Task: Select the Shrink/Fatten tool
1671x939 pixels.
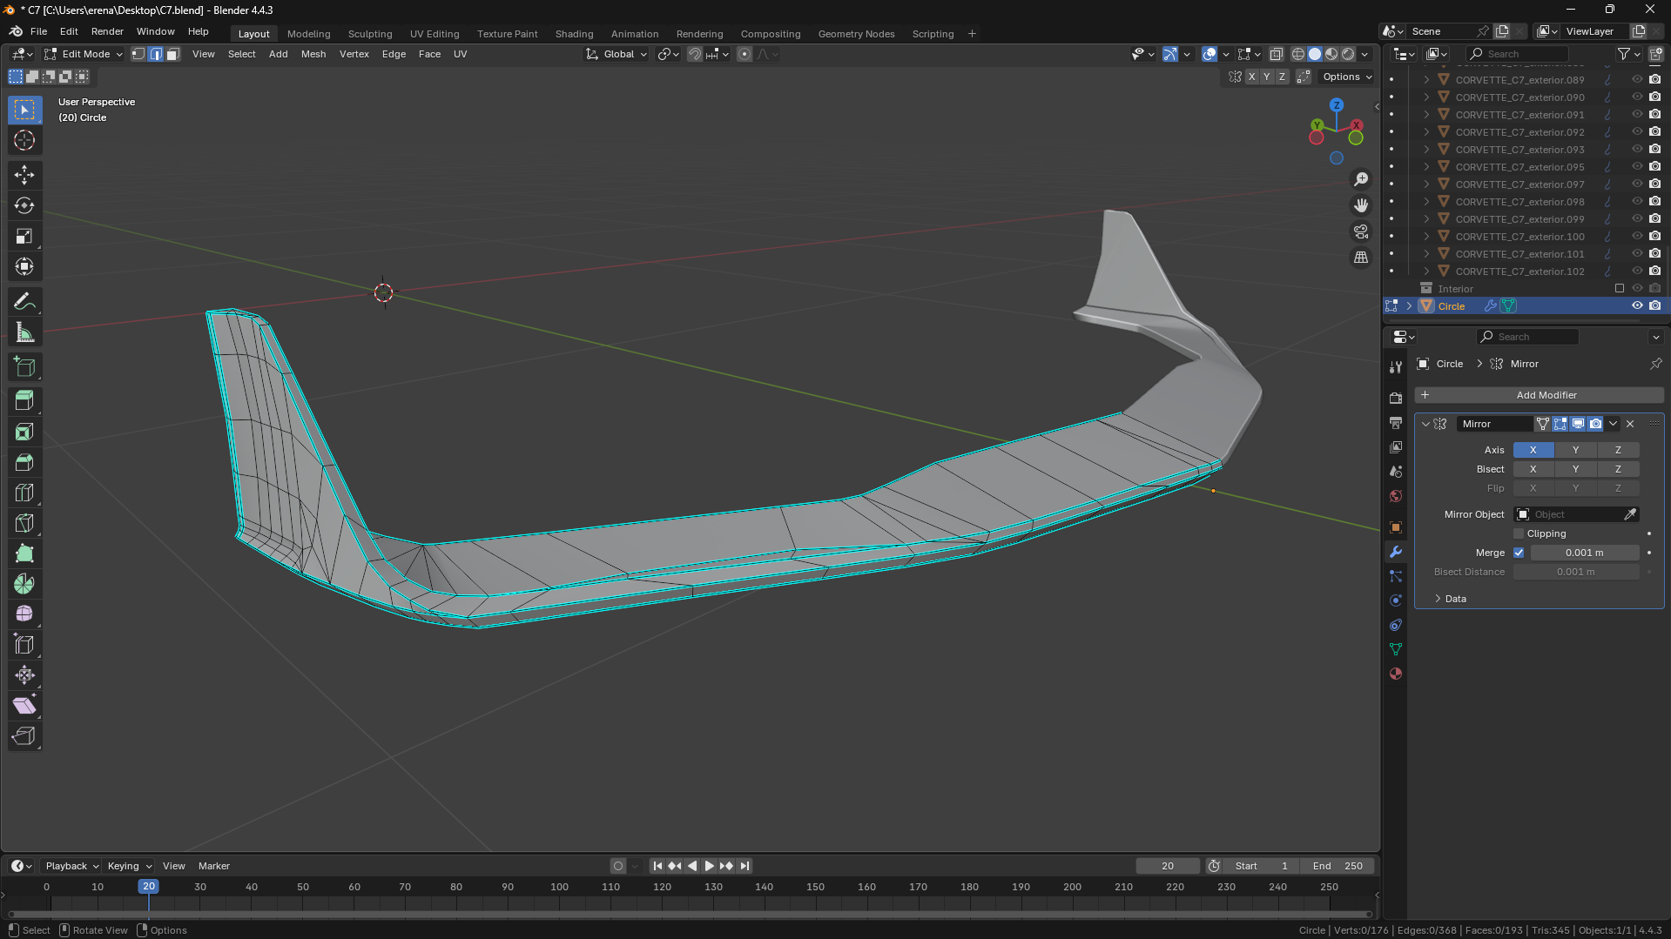Action: click(x=24, y=675)
